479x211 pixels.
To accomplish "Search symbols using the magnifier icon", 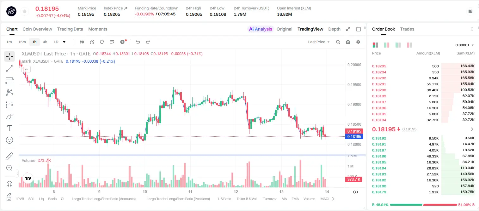I will pyautogui.click(x=338, y=42).
